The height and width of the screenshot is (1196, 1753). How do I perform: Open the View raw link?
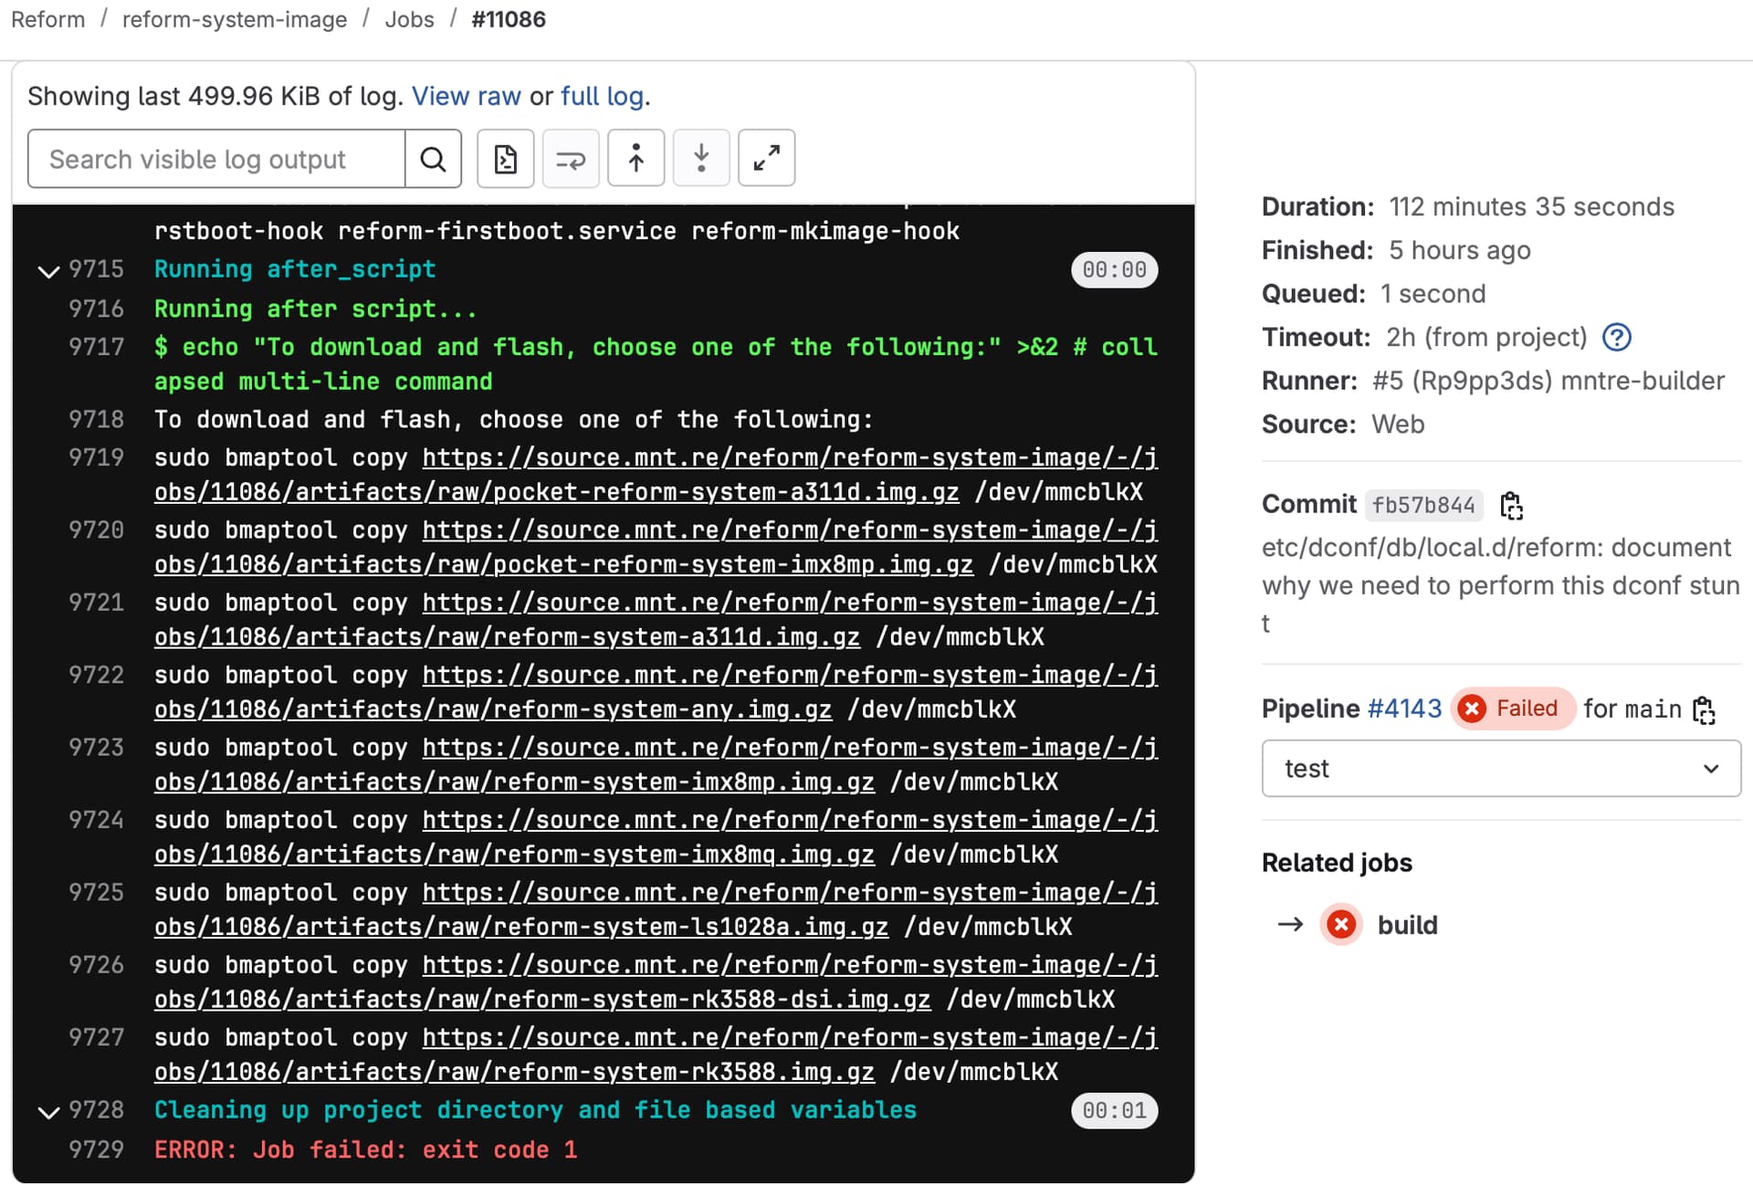point(467,96)
